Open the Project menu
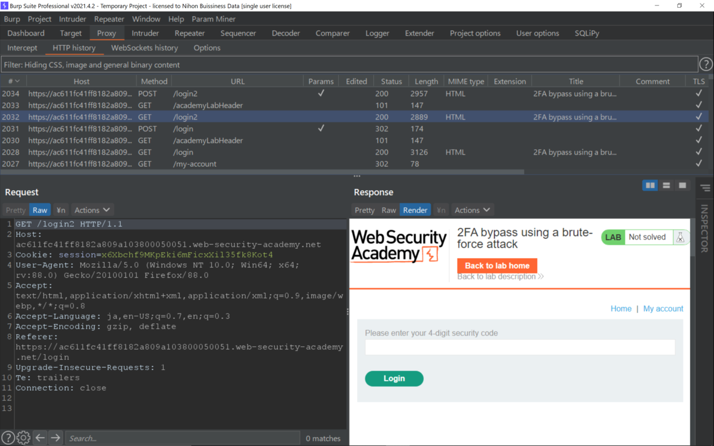 tap(39, 19)
